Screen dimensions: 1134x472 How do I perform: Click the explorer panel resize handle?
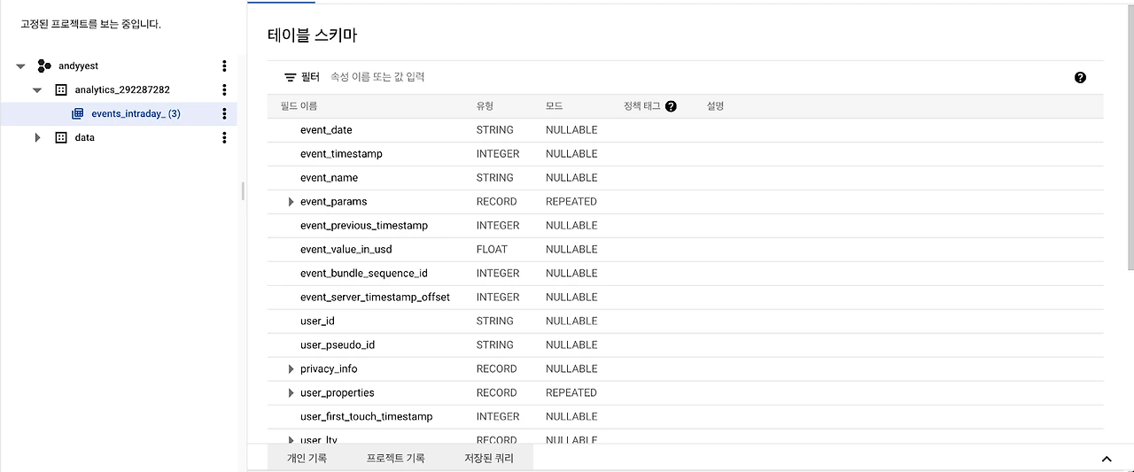tap(243, 191)
